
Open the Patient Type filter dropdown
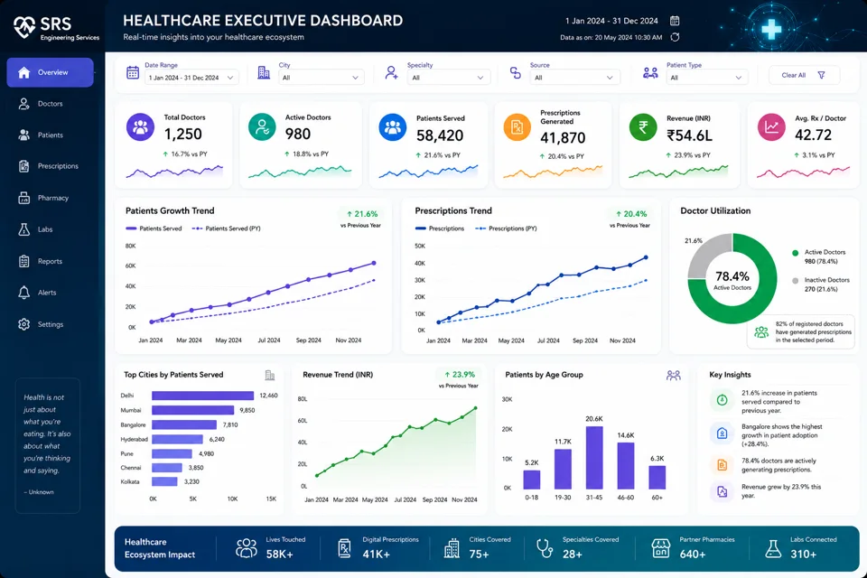707,78
